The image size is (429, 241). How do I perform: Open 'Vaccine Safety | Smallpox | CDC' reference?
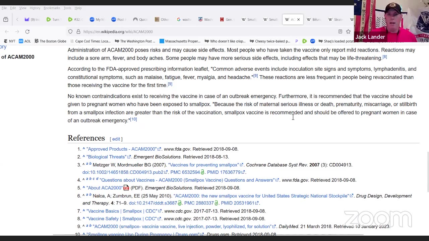(124, 219)
